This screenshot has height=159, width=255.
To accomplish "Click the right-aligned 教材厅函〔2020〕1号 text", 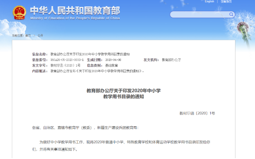I will (x=197, y=113).
